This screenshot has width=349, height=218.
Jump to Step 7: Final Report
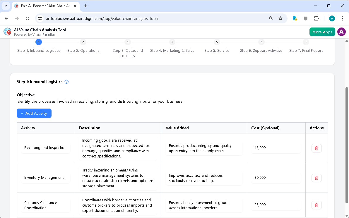point(306,50)
